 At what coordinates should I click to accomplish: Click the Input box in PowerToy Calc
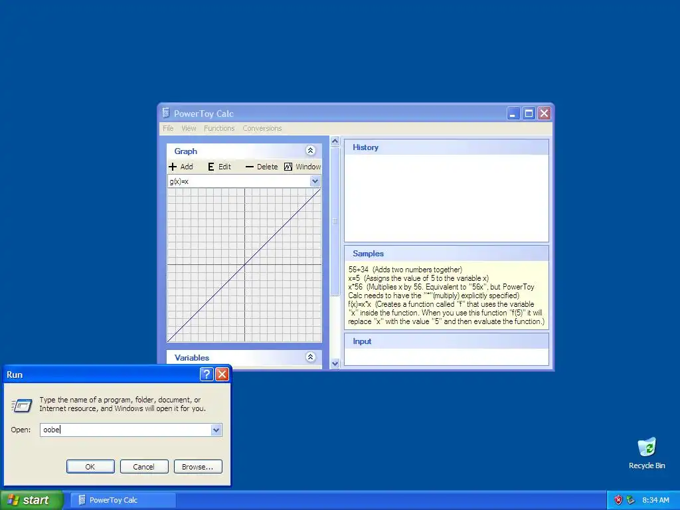[x=446, y=357]
